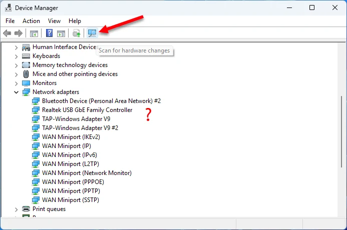This screenshot has width=347, height=230.
Task: Click the Network adapters category icon
Action: click(x=26, y=92)
